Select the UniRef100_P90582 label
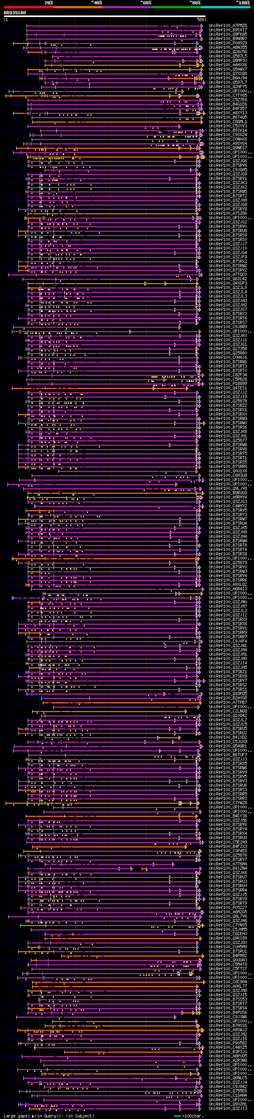 [x=228, y=1043]
